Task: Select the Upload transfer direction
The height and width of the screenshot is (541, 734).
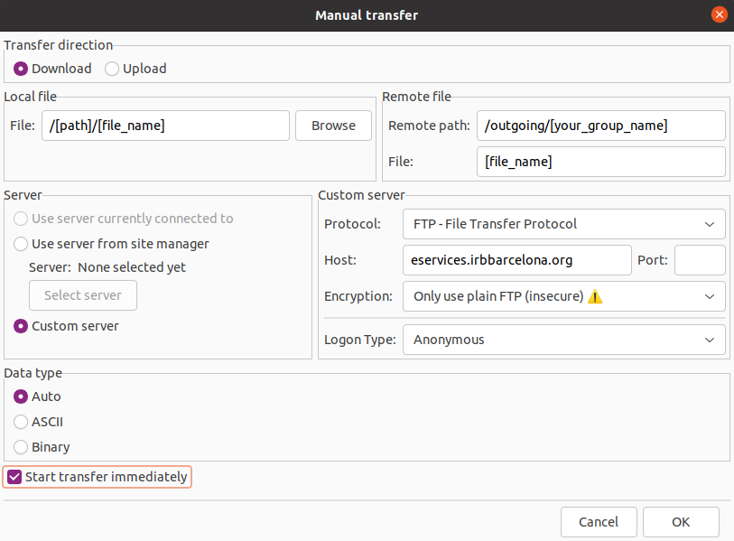Action: [111, 68]
